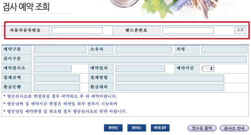
Task: Click the notice about 방문당일 예약변경 및 취소
Action: (65, 111)
